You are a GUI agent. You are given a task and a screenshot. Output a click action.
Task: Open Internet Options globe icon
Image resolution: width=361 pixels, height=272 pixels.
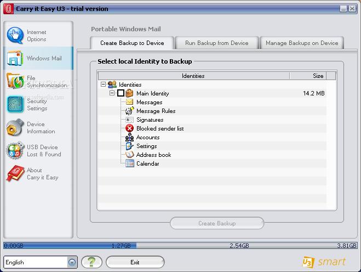click(15, 35)
